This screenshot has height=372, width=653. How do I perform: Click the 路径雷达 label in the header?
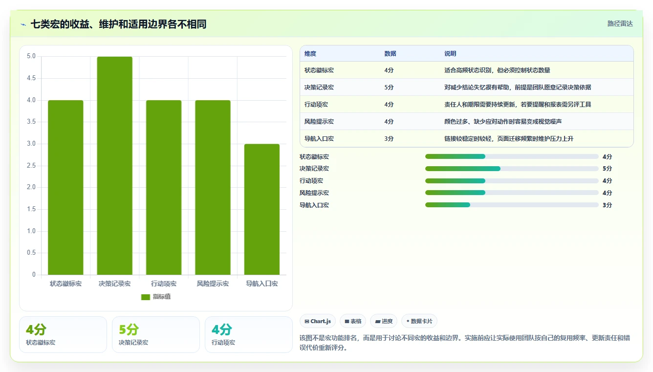pos(620,23)
